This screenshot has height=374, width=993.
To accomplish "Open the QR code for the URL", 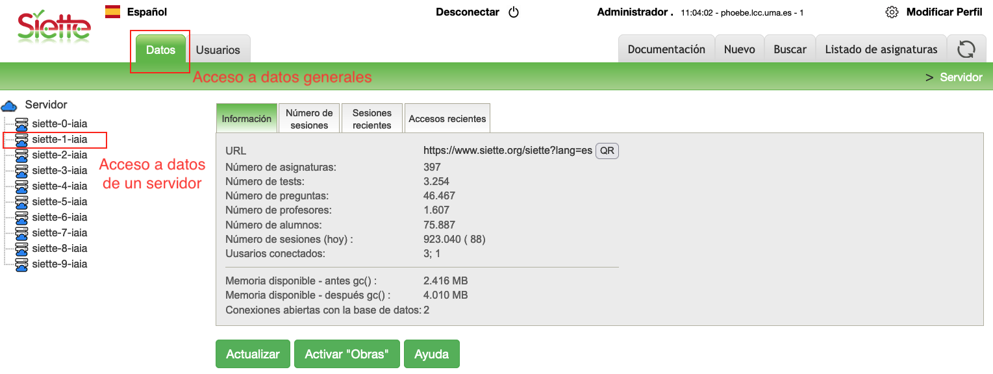I will 606,151.
